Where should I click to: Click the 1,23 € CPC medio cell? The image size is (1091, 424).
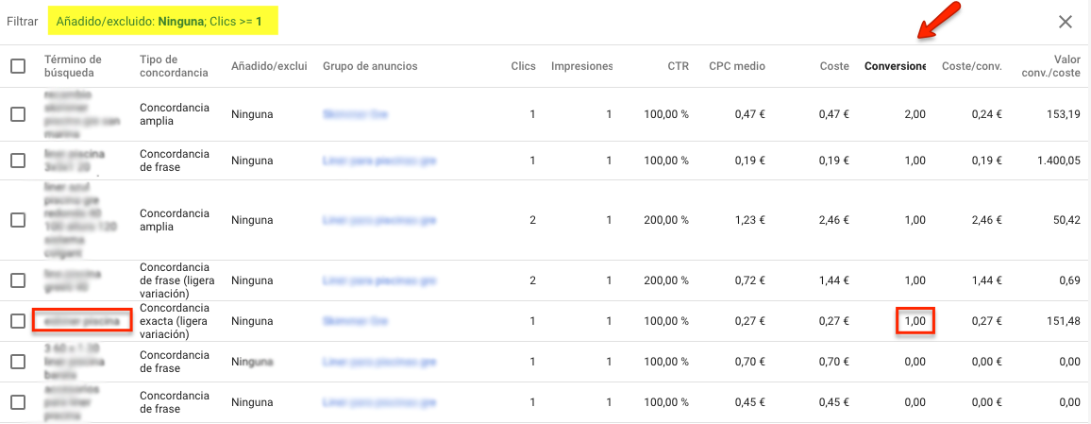[750, 220]
